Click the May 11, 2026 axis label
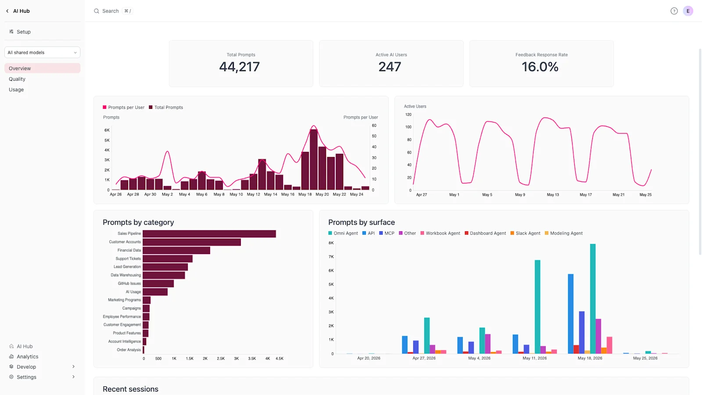The image size is (702, 395). tap(534, 358)
